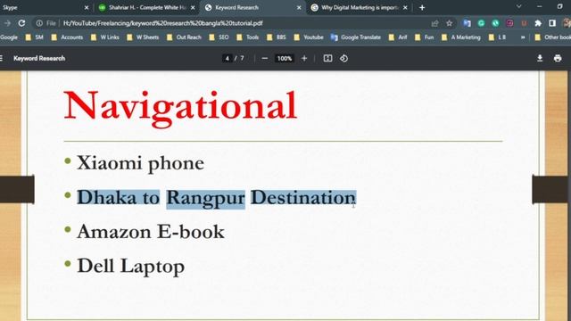Open the W Links bookmarks folder
This screenshot has width=571, height=321.
[105, 37]
